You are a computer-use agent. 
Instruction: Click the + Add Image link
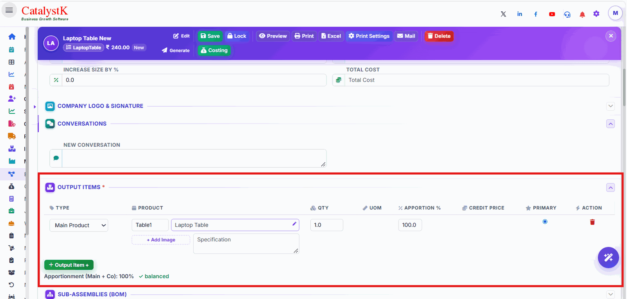[161, 240]
